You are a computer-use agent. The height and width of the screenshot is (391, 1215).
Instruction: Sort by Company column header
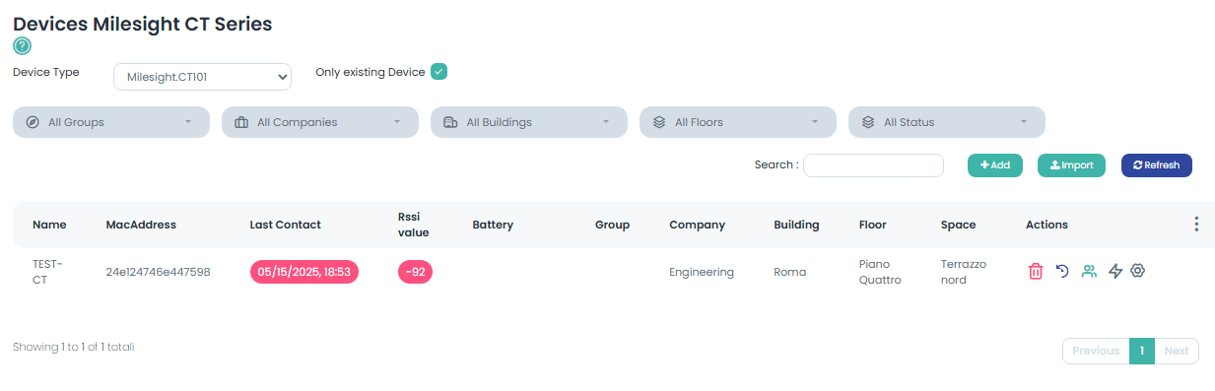(x=697, y=225)
